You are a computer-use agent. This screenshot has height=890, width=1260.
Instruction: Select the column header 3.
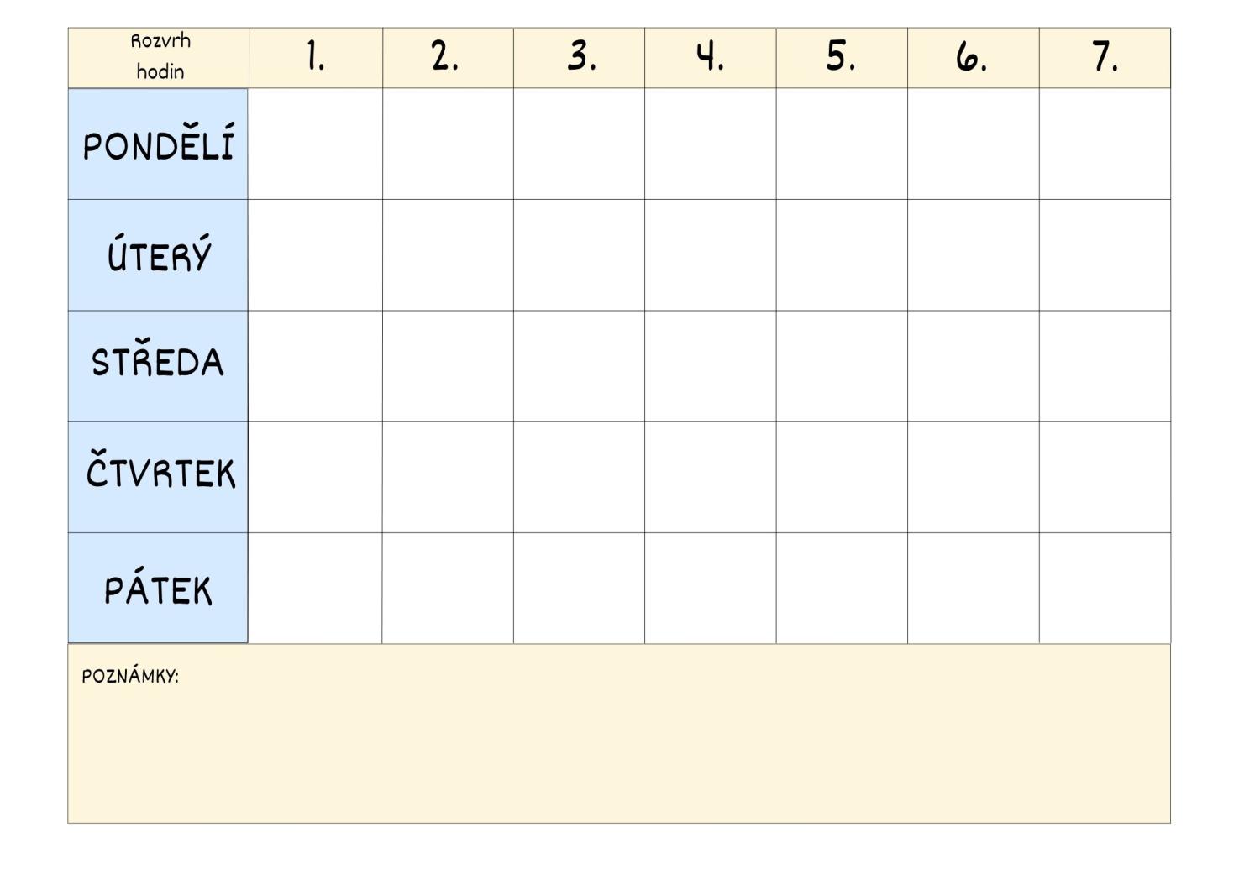580,58
